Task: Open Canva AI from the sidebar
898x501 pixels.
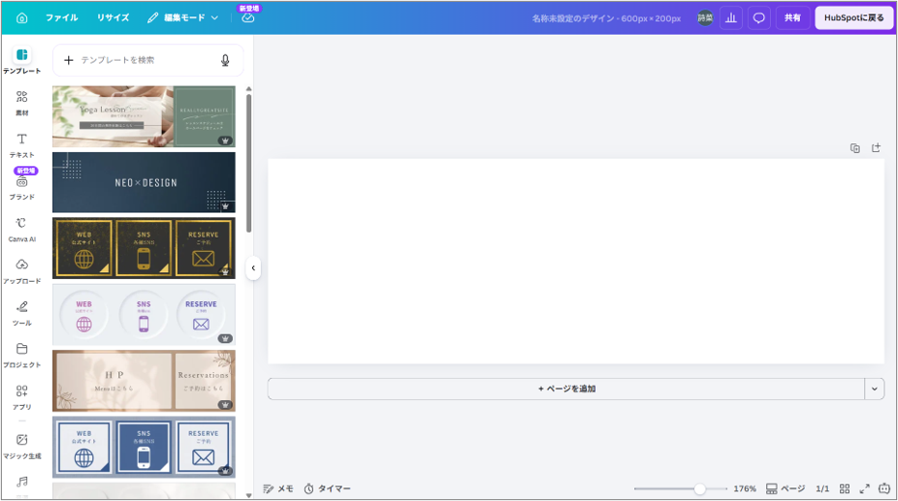Action: point(22,229)
